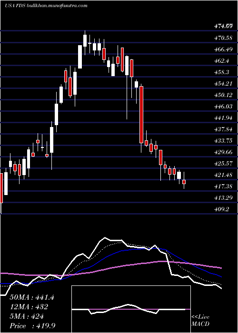Click the 450.12 price axis label
The height and width of the screenshot is (333, 238).
(x=223, y=95)
